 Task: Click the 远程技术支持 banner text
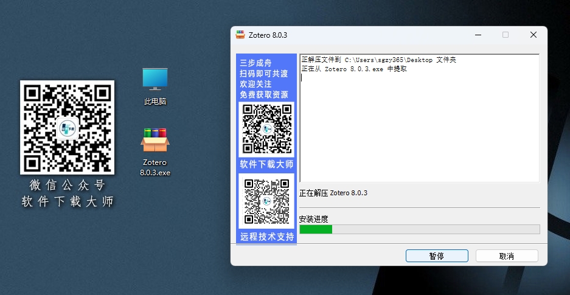click(x=267, y=237)
